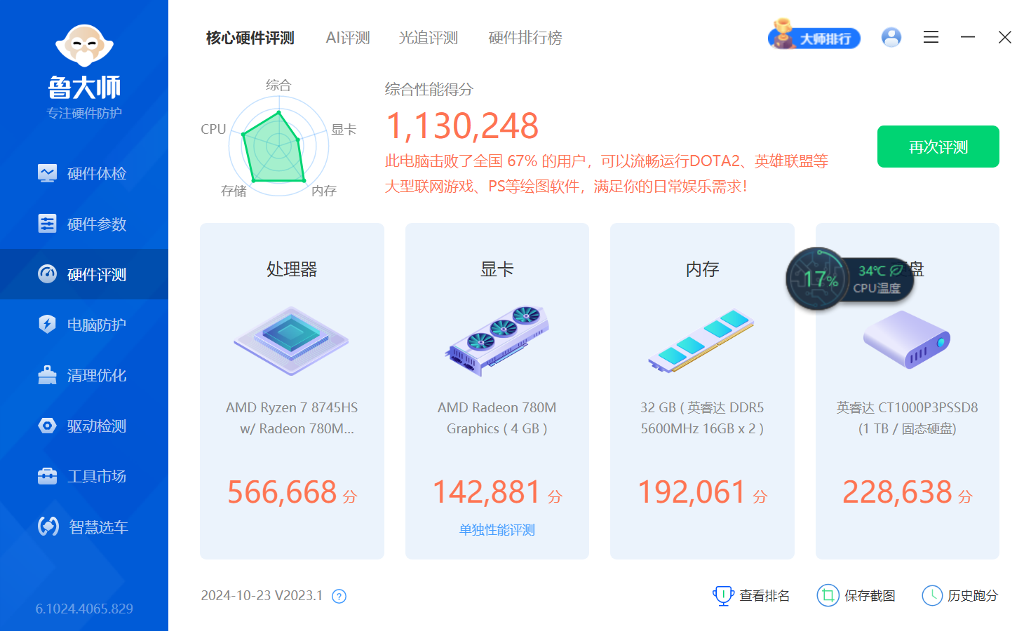Switch to the 核心硬件评测 tab
The image size is (1031, 631).
coord(250,38)
